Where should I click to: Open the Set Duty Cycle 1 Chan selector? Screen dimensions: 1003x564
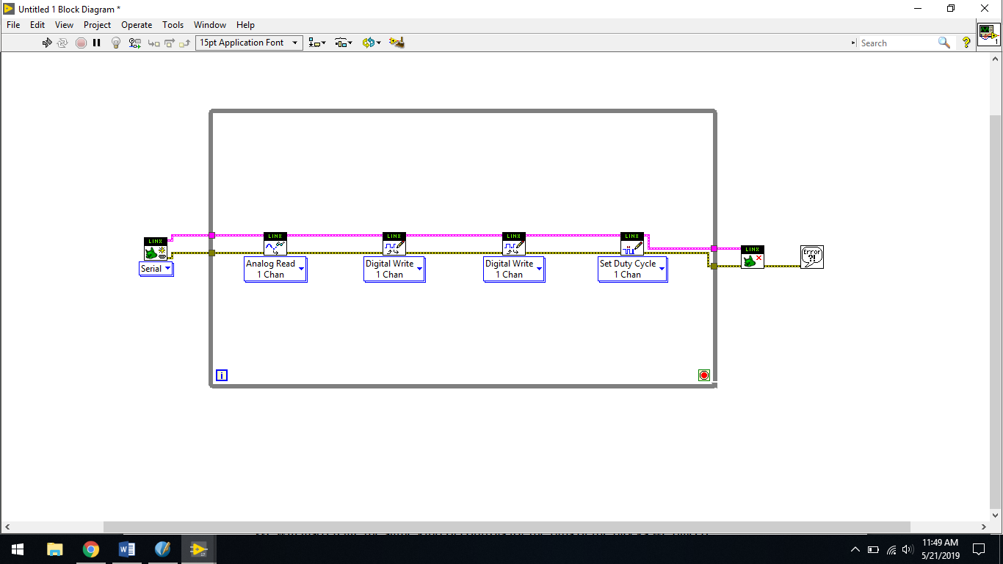tap(632, 269)
